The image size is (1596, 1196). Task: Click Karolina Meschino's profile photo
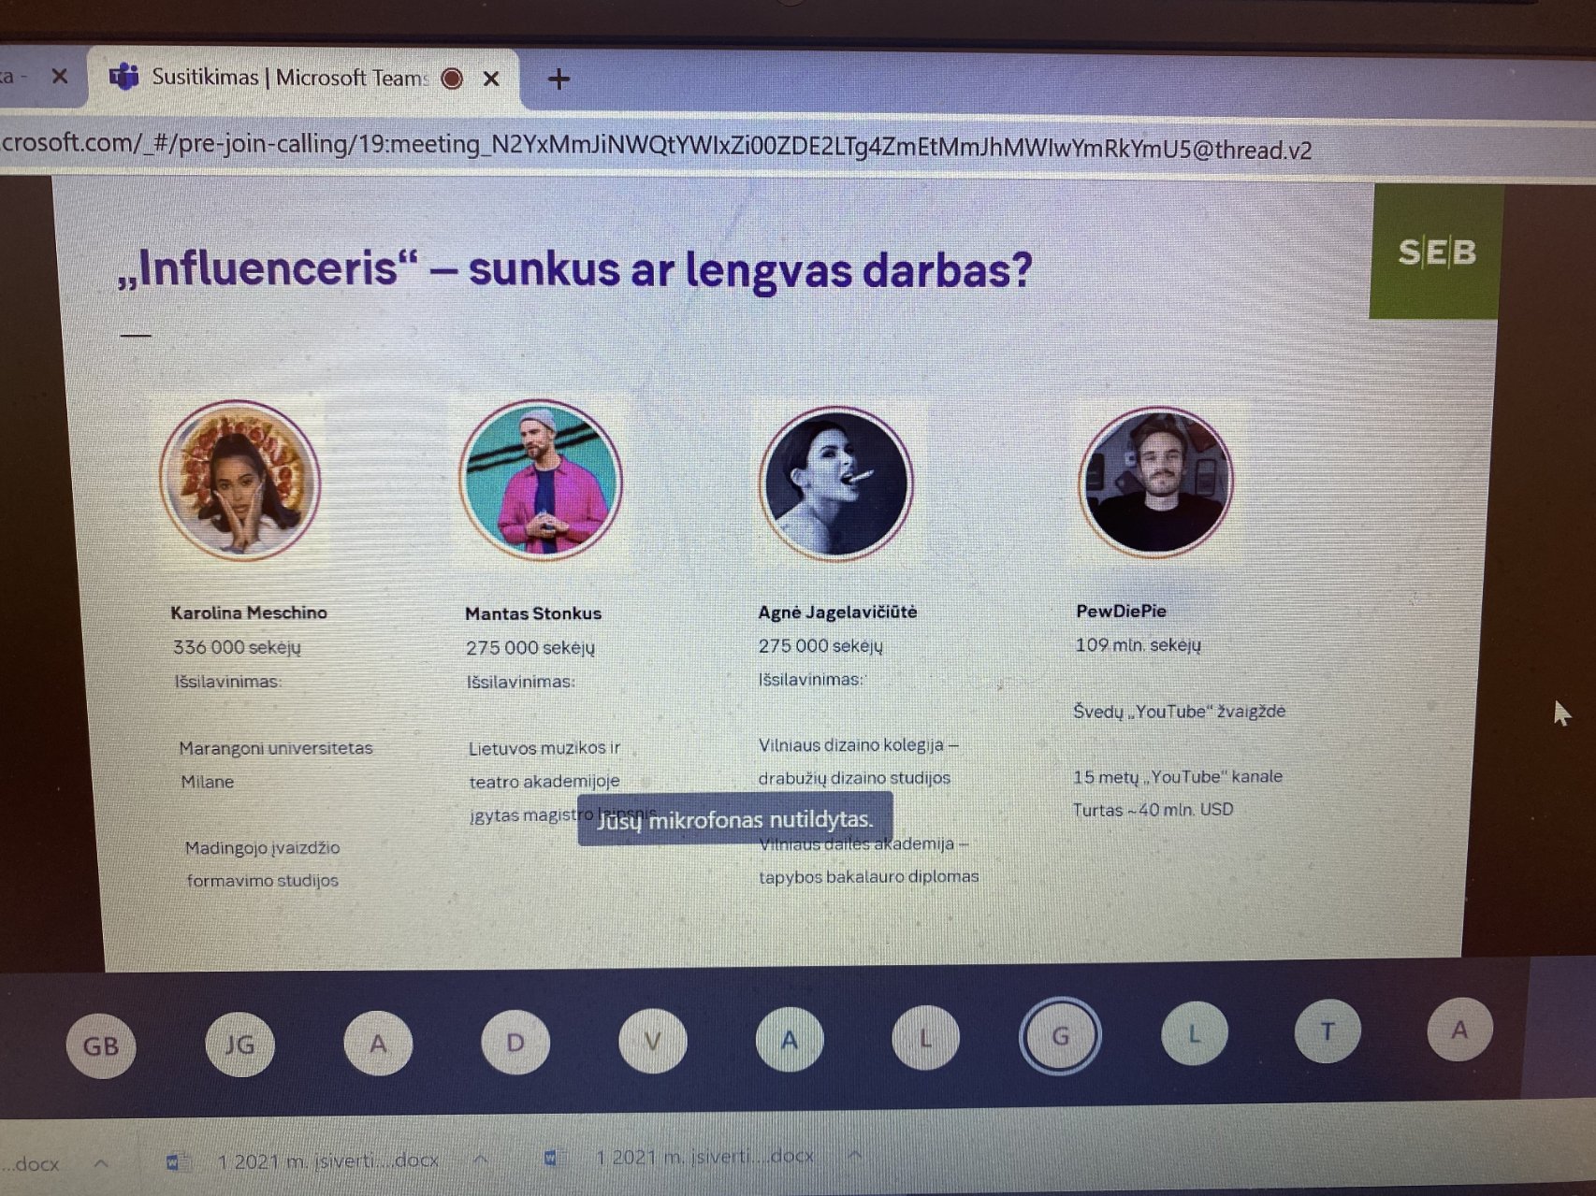(240, 481)
